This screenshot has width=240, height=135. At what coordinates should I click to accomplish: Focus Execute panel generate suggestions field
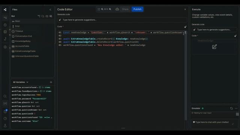(214, 30)
